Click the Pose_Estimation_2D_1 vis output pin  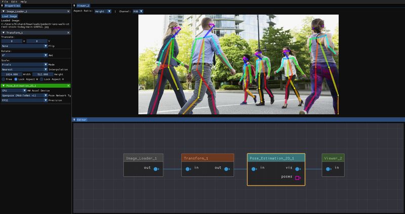pos(298,168)
